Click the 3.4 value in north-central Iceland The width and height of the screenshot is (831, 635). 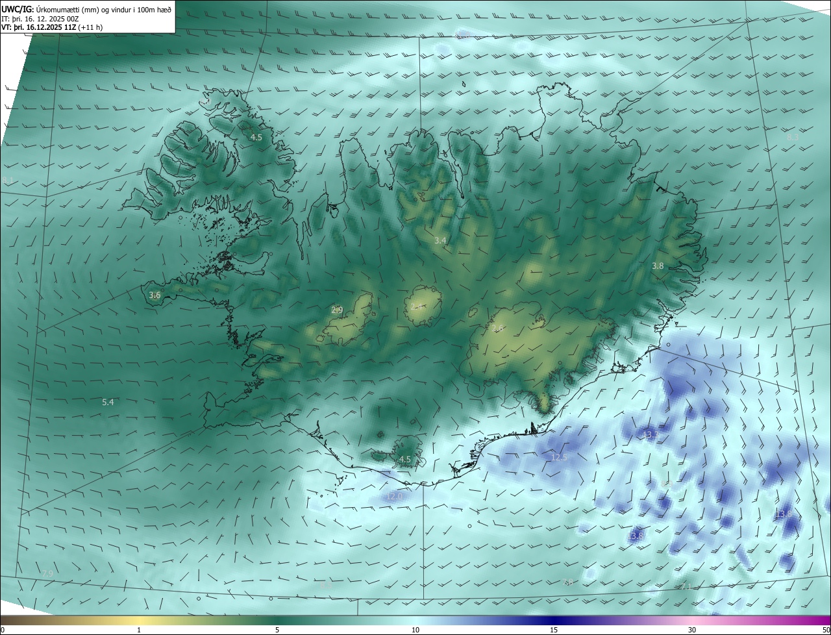(440, 241)
